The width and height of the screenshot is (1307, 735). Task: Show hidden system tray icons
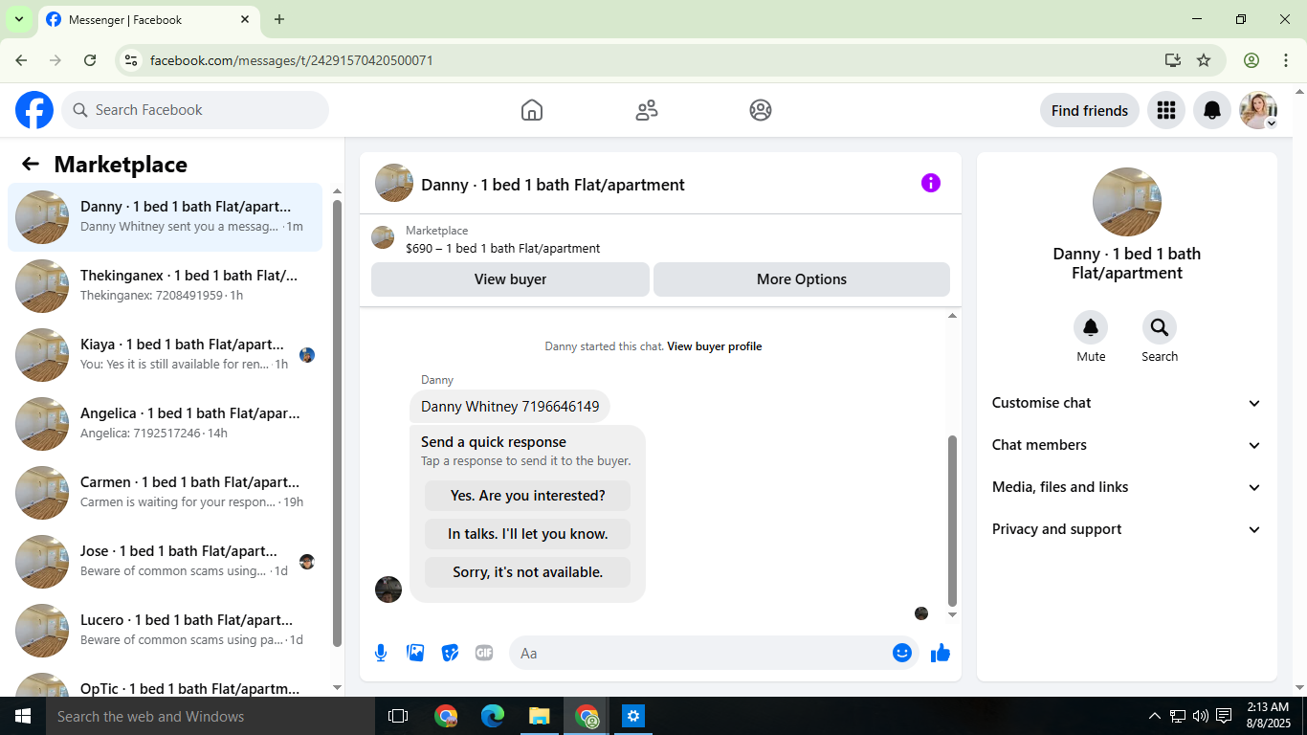(1155, 716)
